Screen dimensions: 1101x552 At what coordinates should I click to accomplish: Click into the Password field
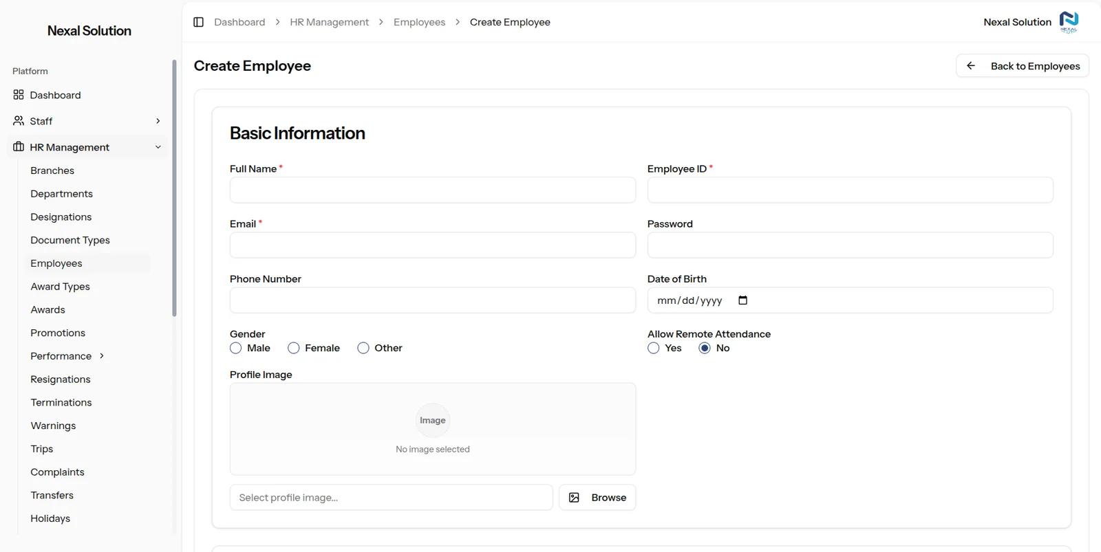(850, 245)
